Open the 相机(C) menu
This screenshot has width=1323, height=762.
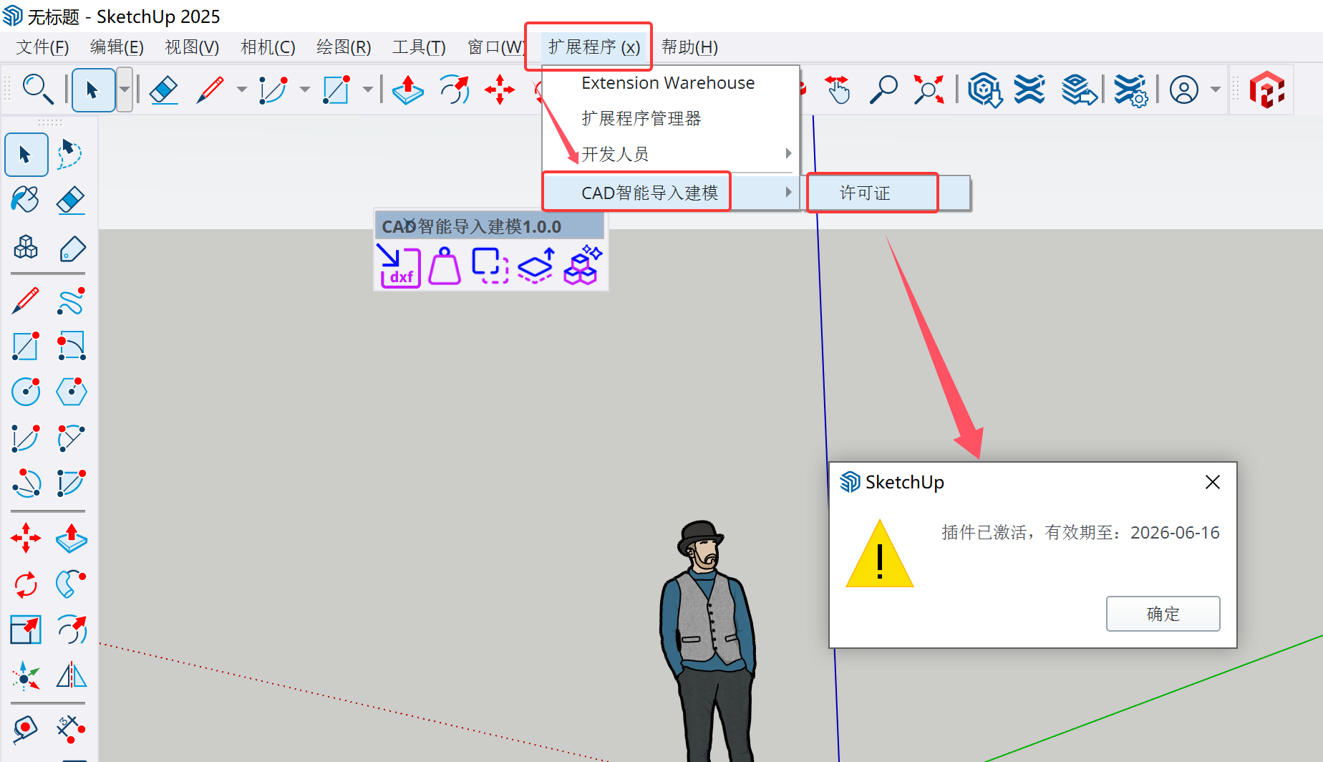pos(268,47)
